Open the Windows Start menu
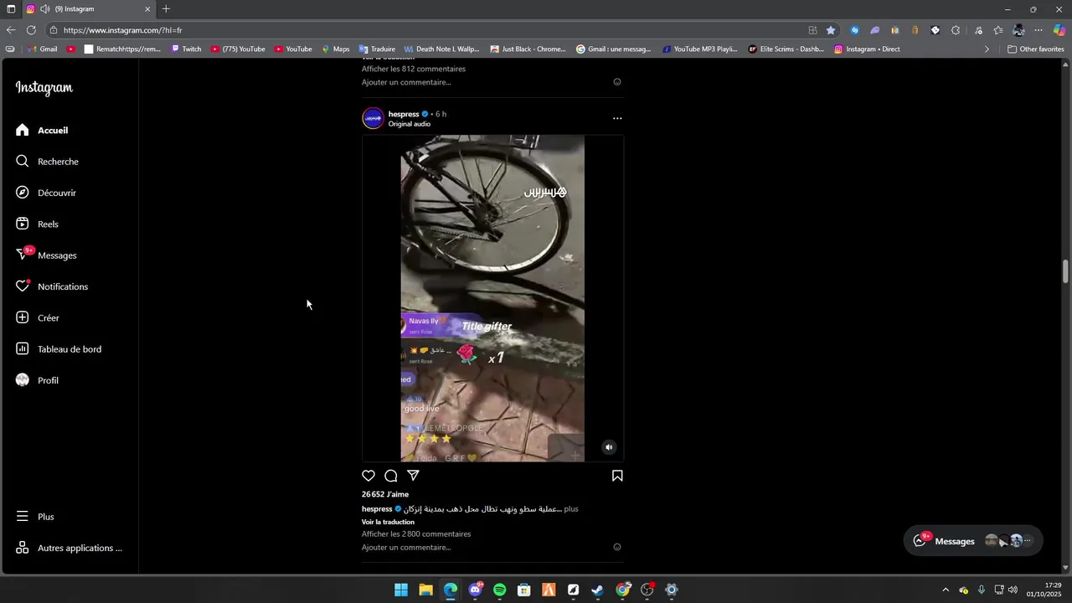Image resolution: width=1072 pixels, height=603 pixels. point(401,590)
